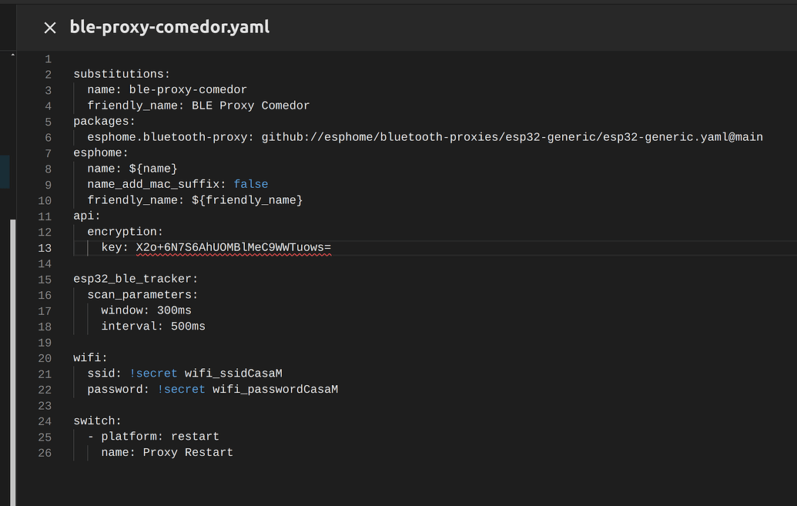797x506 pixels.
Task: Click the false value of name_add_mac_suffix
Action: point(250,184)
